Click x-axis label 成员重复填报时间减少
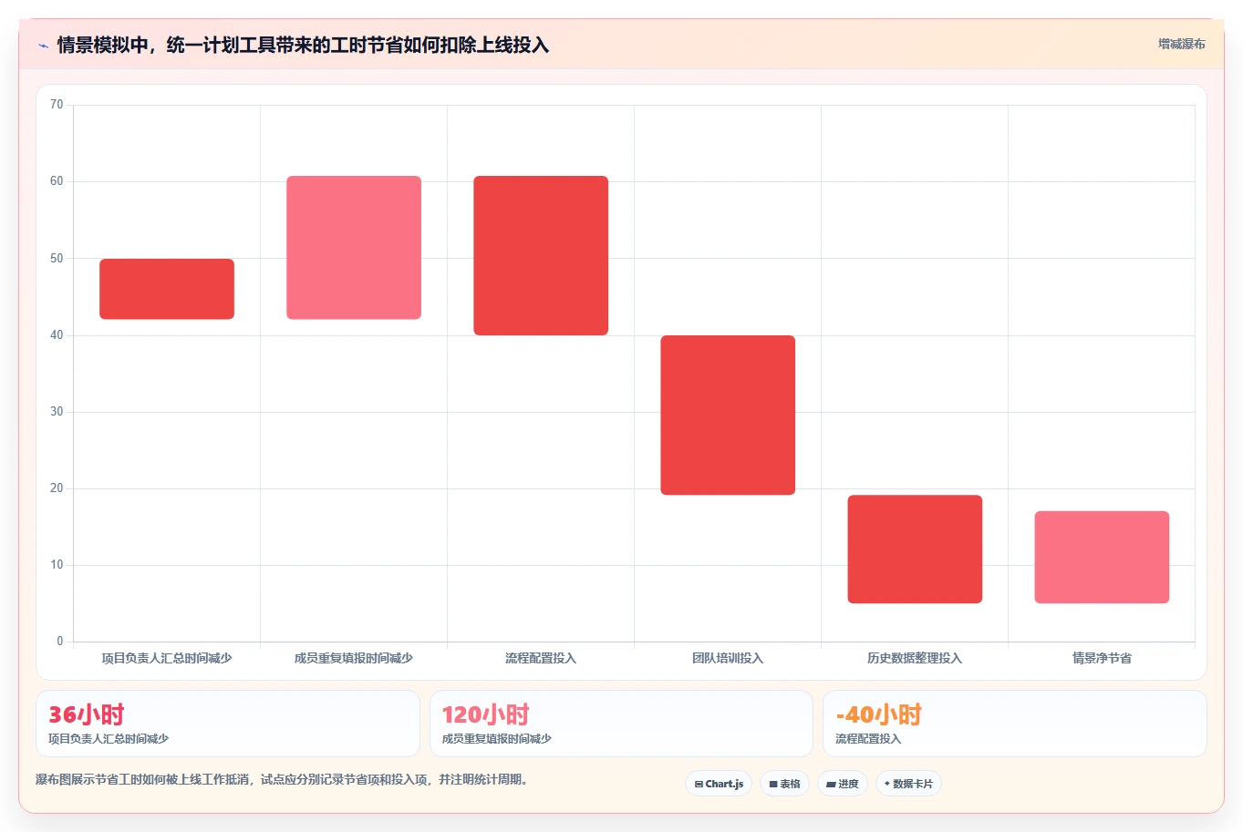This screenshot has height=832, width=1243. [x=354, y=658]
